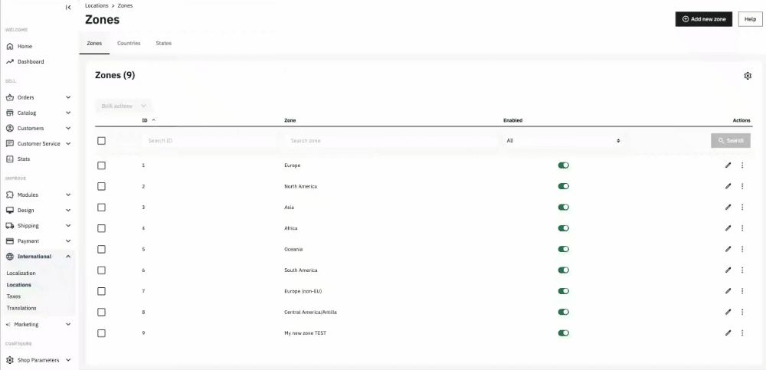This screenshot has width=766, height=370.
Task: Disable the North America zone toggle
Action: pyautogui.click(x=563, y=186)
